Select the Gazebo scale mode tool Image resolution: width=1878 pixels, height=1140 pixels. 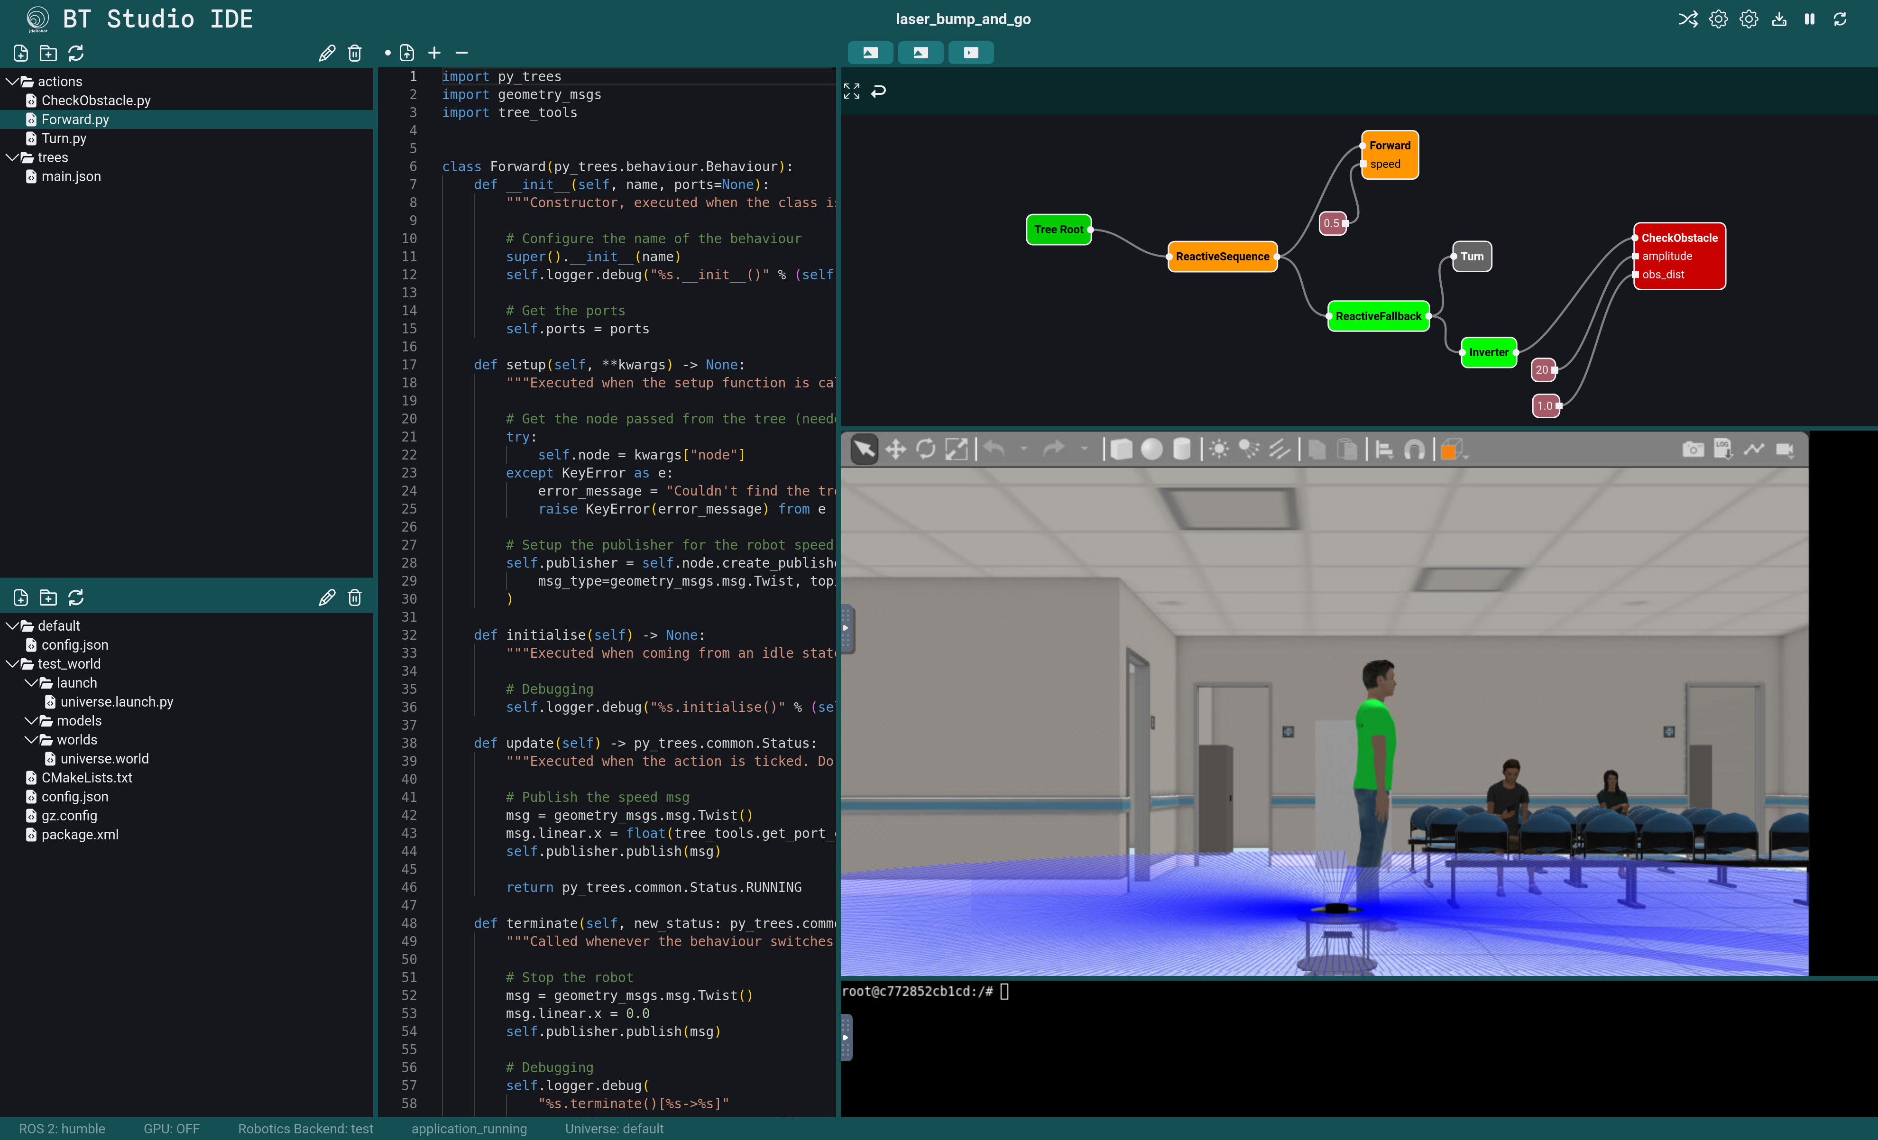click(x=957, y=449)
